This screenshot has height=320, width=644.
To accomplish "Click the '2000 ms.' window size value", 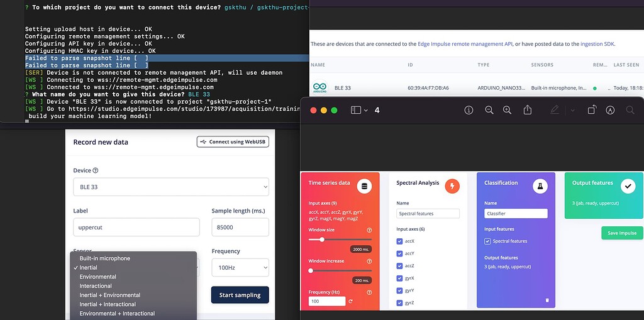I will tap(361, 250).
